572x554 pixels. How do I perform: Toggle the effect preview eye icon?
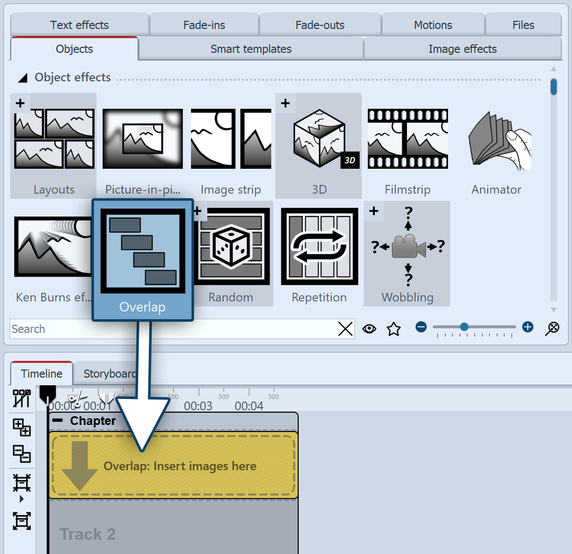(369, 329)
